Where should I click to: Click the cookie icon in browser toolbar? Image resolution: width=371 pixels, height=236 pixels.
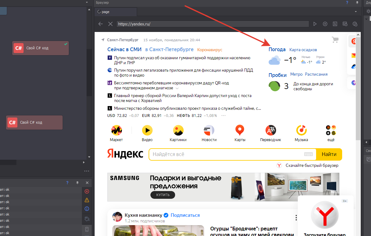click(355, 24)
